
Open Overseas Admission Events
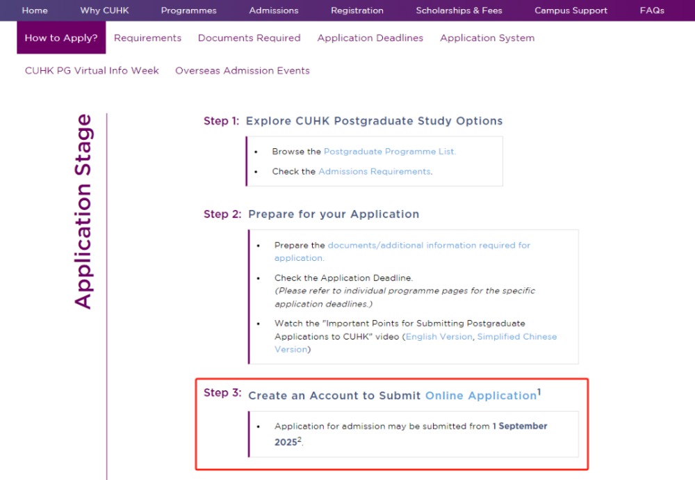pos(242,71)
